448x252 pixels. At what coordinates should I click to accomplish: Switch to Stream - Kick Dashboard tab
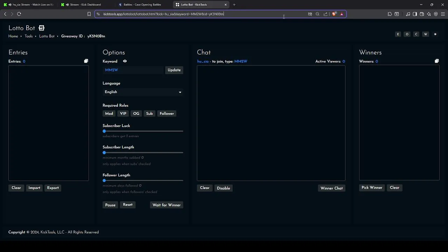(x=86, y=5)
